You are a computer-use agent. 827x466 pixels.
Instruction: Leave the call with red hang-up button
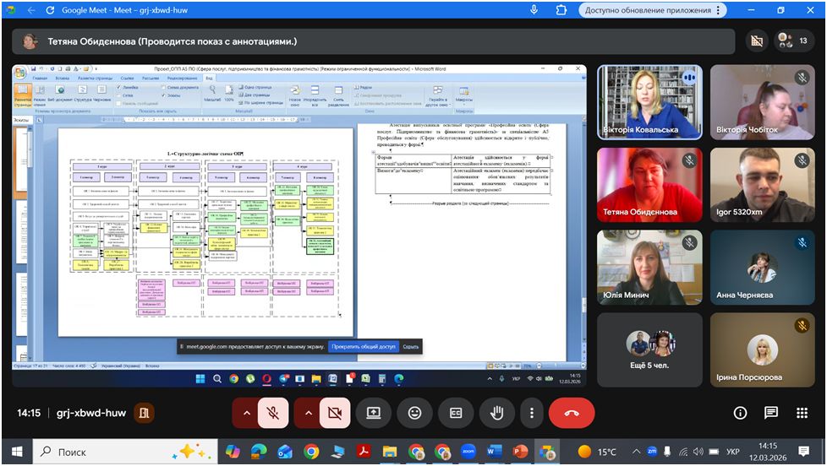572,413
